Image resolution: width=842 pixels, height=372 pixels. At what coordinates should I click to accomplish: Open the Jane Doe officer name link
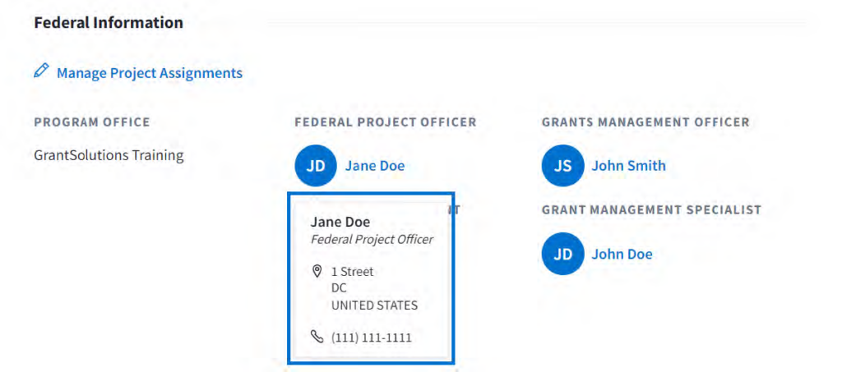374,166
